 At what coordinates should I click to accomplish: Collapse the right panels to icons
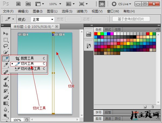coord(159,25)
